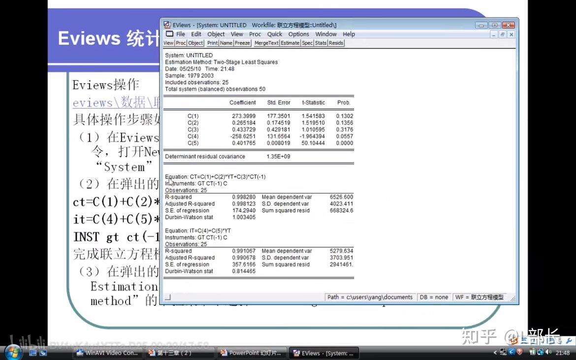Open the Options menu

298,34
